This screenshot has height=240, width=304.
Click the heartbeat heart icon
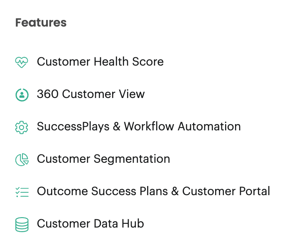pyautogui.click(x=22, y=62)
